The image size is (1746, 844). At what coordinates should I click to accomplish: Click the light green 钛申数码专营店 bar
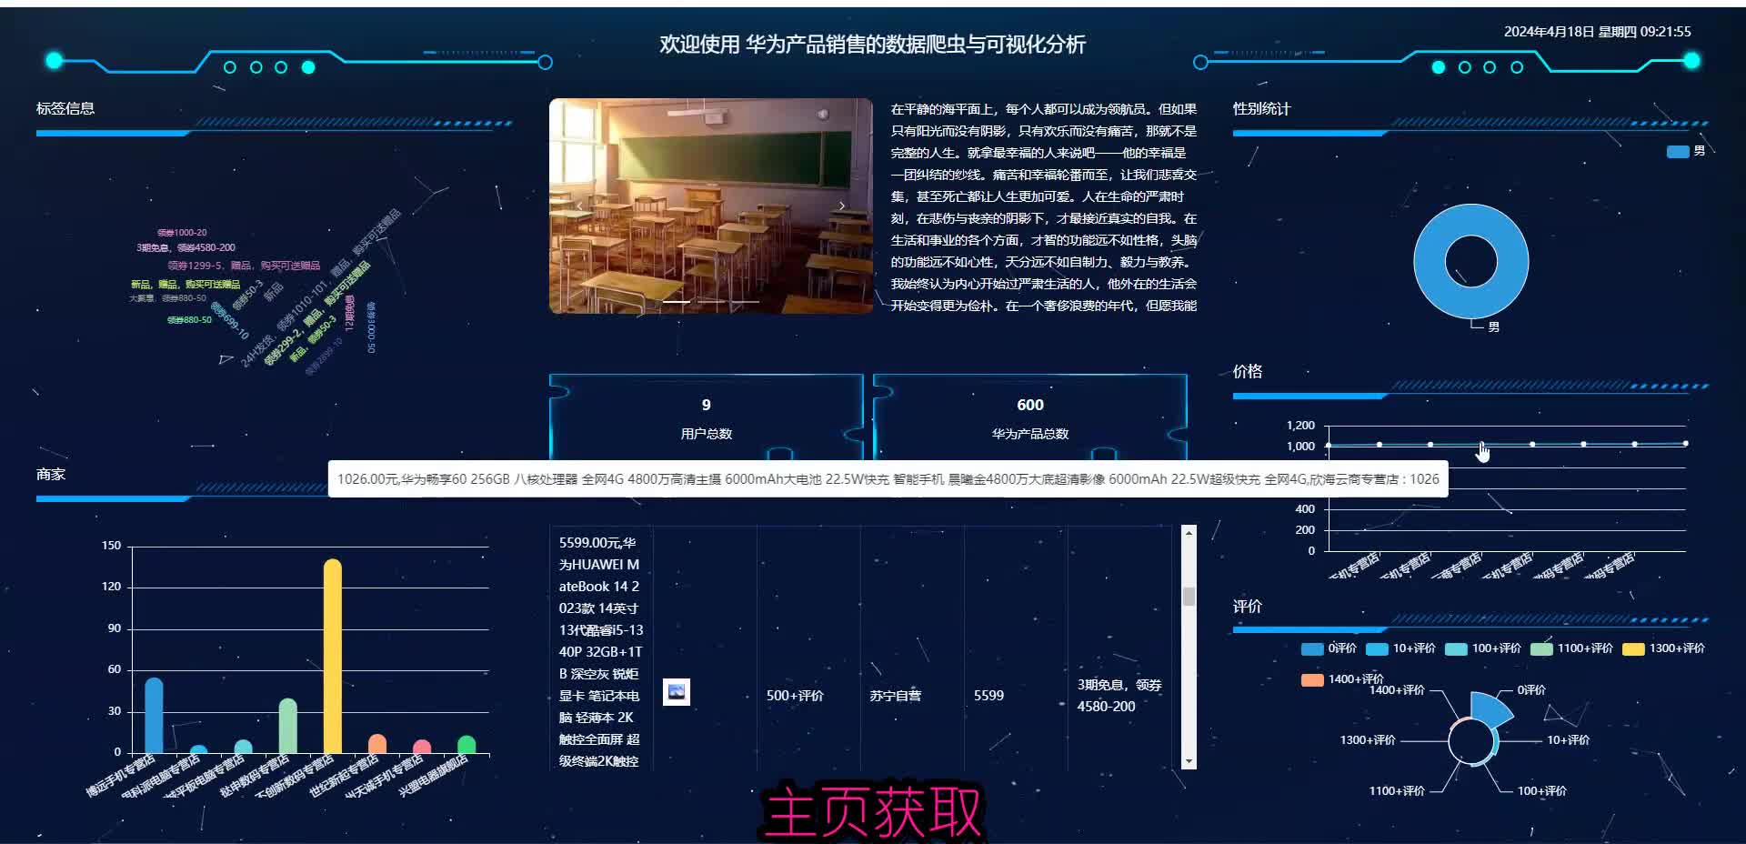[287, 727]
